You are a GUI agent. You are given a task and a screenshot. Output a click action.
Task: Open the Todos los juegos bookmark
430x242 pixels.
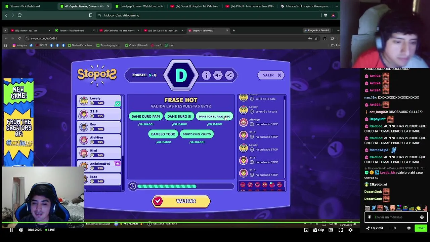pyautogui.click(x=108, y=45)
